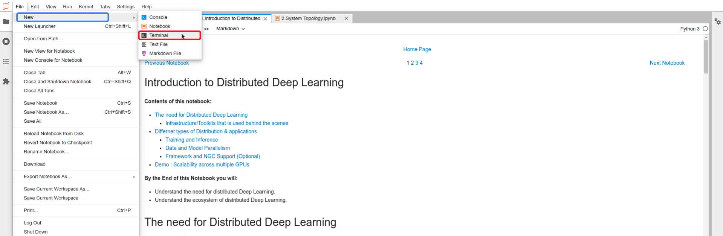723x236 pixels.
Task: Open the property inspector gears icon
Action: (x=718, y=22)
